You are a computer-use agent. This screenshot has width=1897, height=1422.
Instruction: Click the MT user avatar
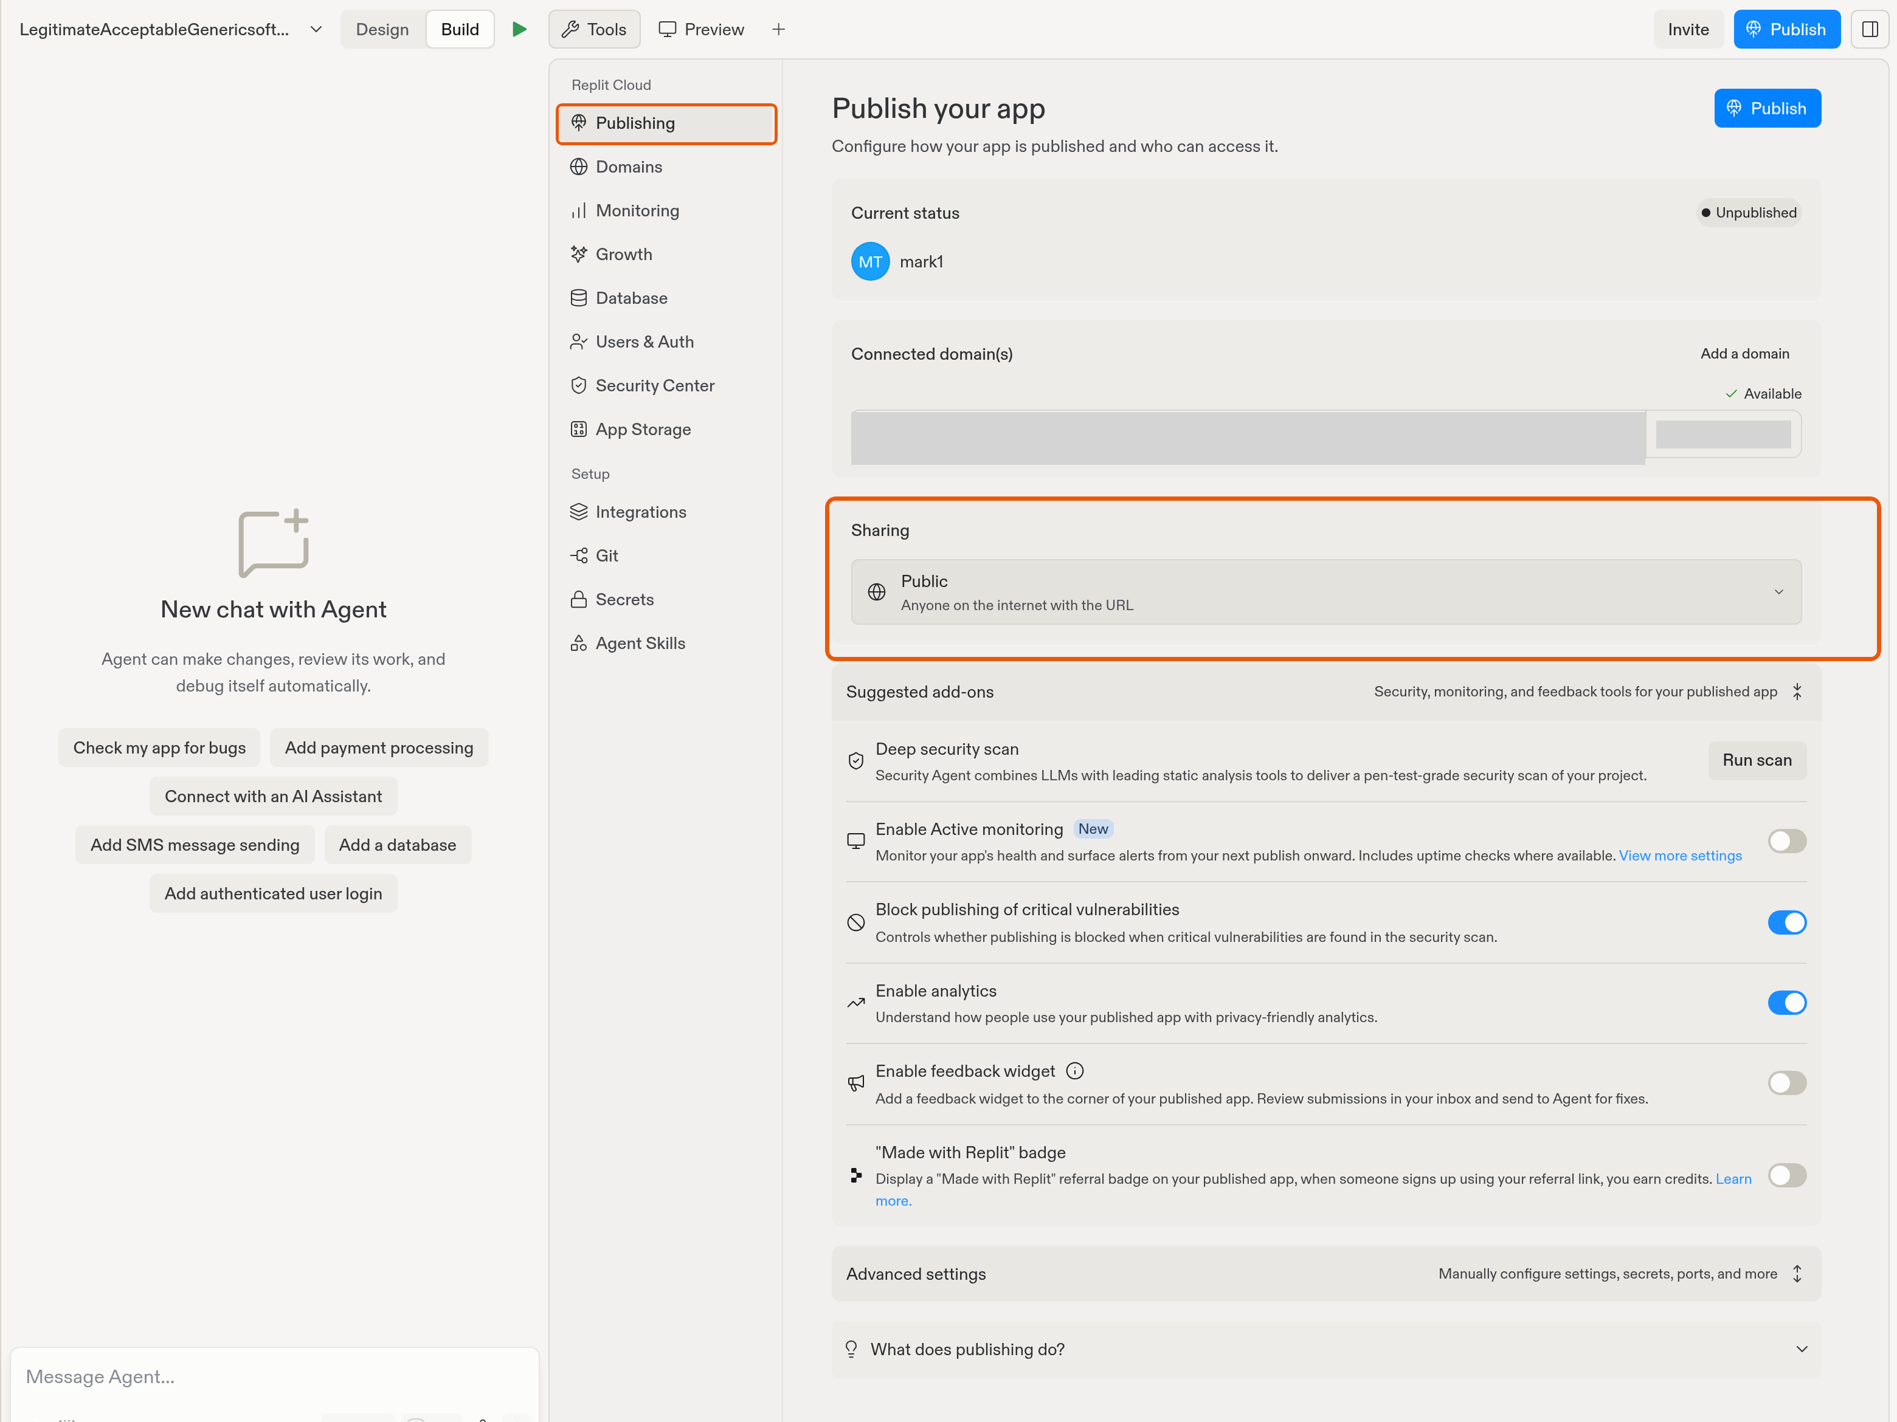tap(871, 261)
